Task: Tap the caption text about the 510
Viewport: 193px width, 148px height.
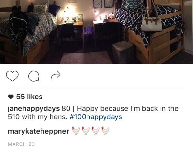Action: coord(93,113)
